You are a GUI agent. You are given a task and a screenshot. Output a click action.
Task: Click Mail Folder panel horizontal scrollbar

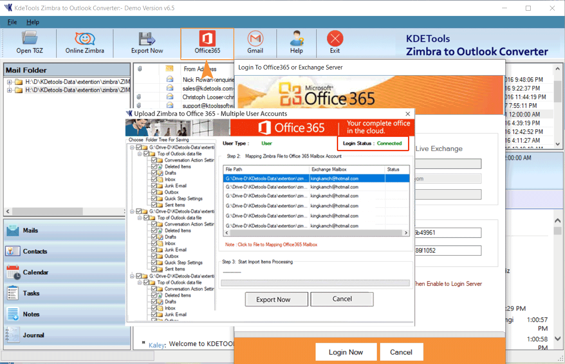pos(65,211)
